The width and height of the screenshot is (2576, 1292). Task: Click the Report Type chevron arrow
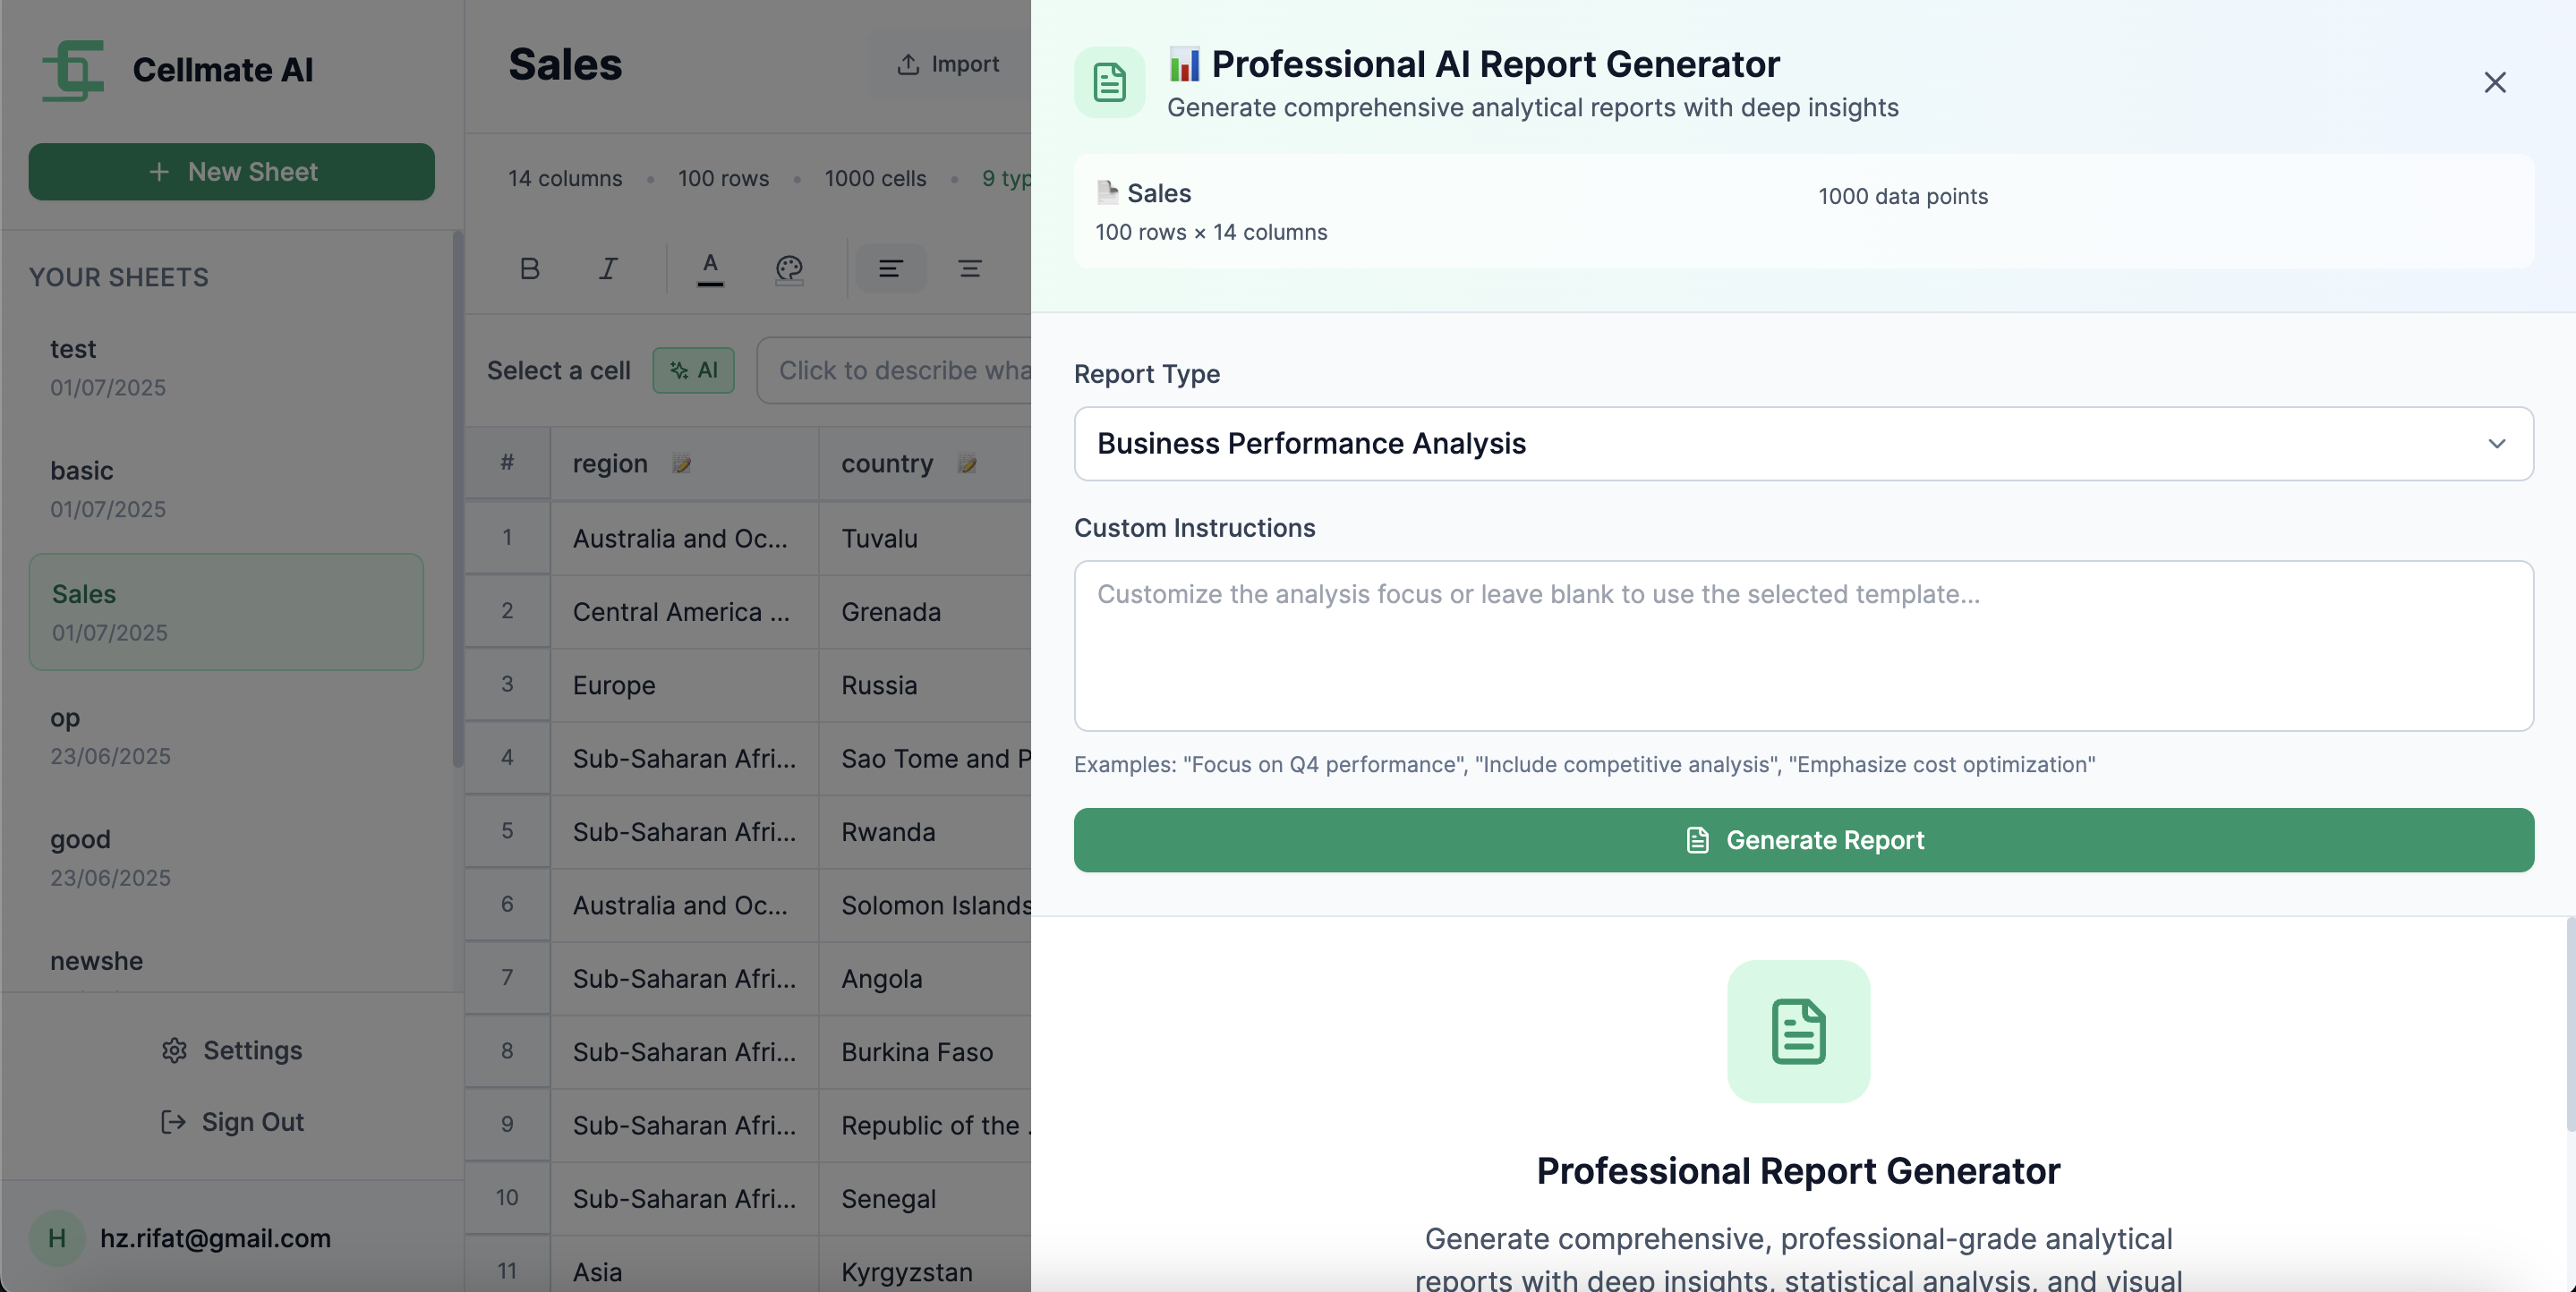coord(2496,443)
